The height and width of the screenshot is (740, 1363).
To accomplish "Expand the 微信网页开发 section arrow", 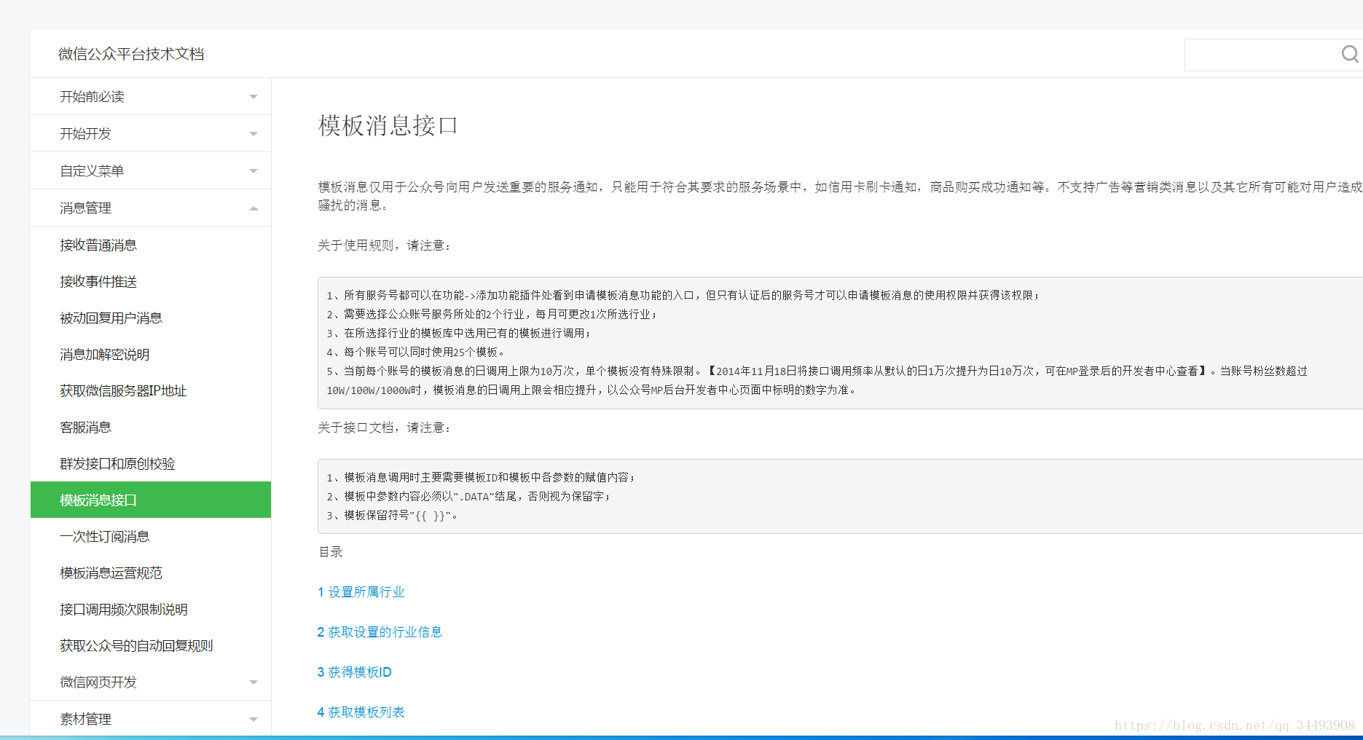I will [254, 682].
